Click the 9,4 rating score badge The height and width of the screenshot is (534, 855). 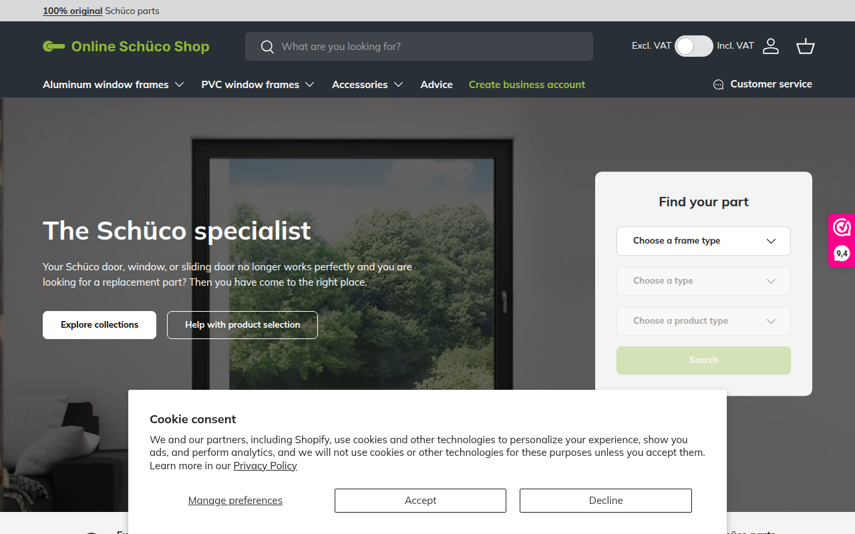(842, 254)
